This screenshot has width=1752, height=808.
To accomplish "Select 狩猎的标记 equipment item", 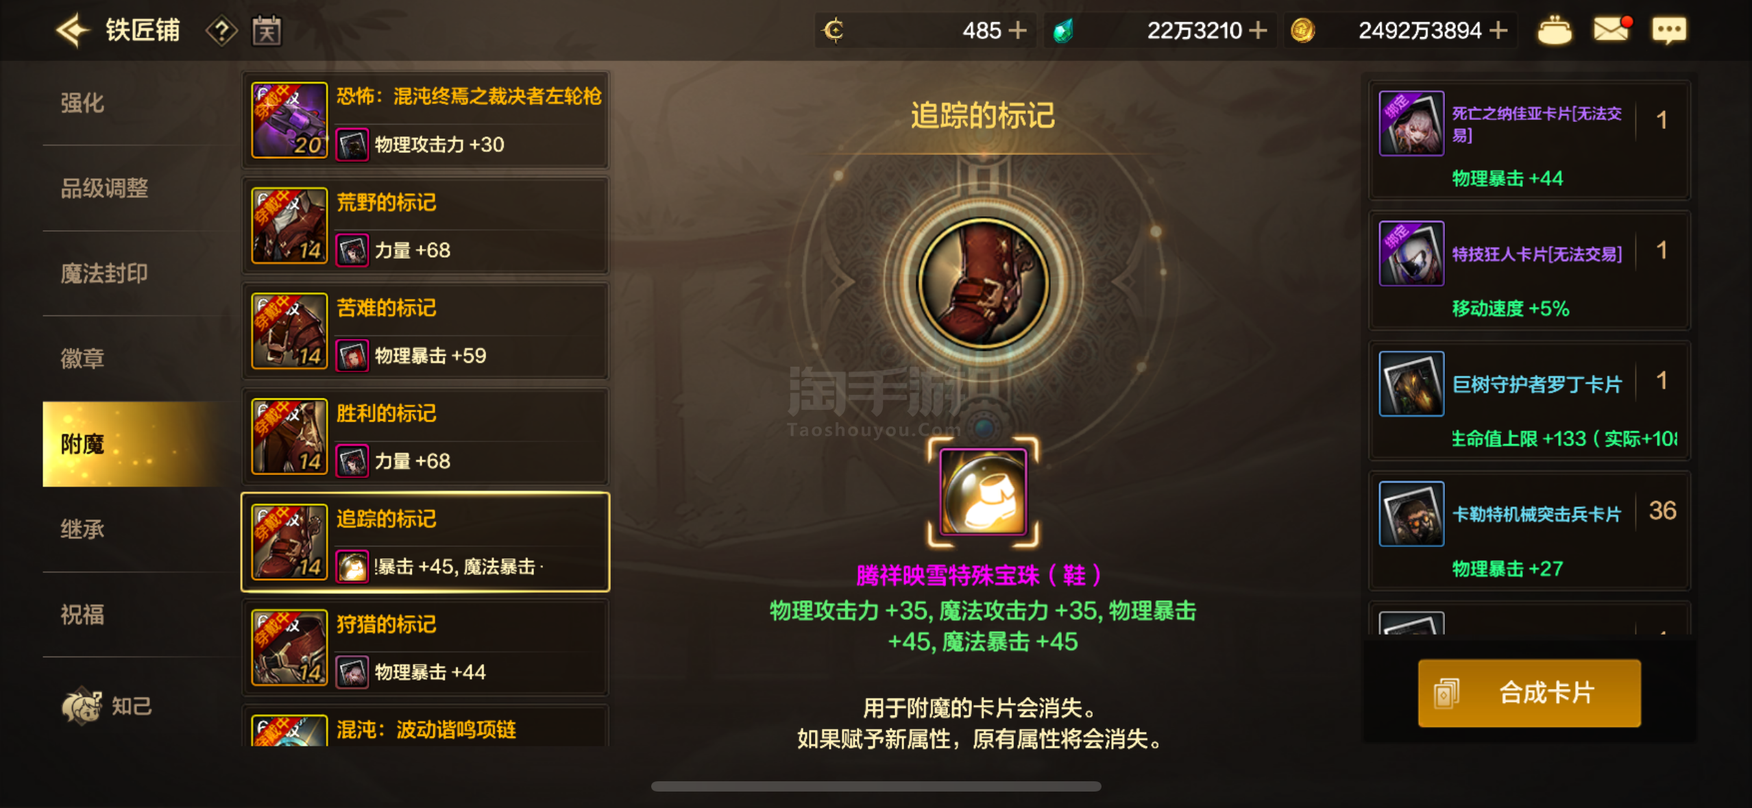I will click(425, 648).
